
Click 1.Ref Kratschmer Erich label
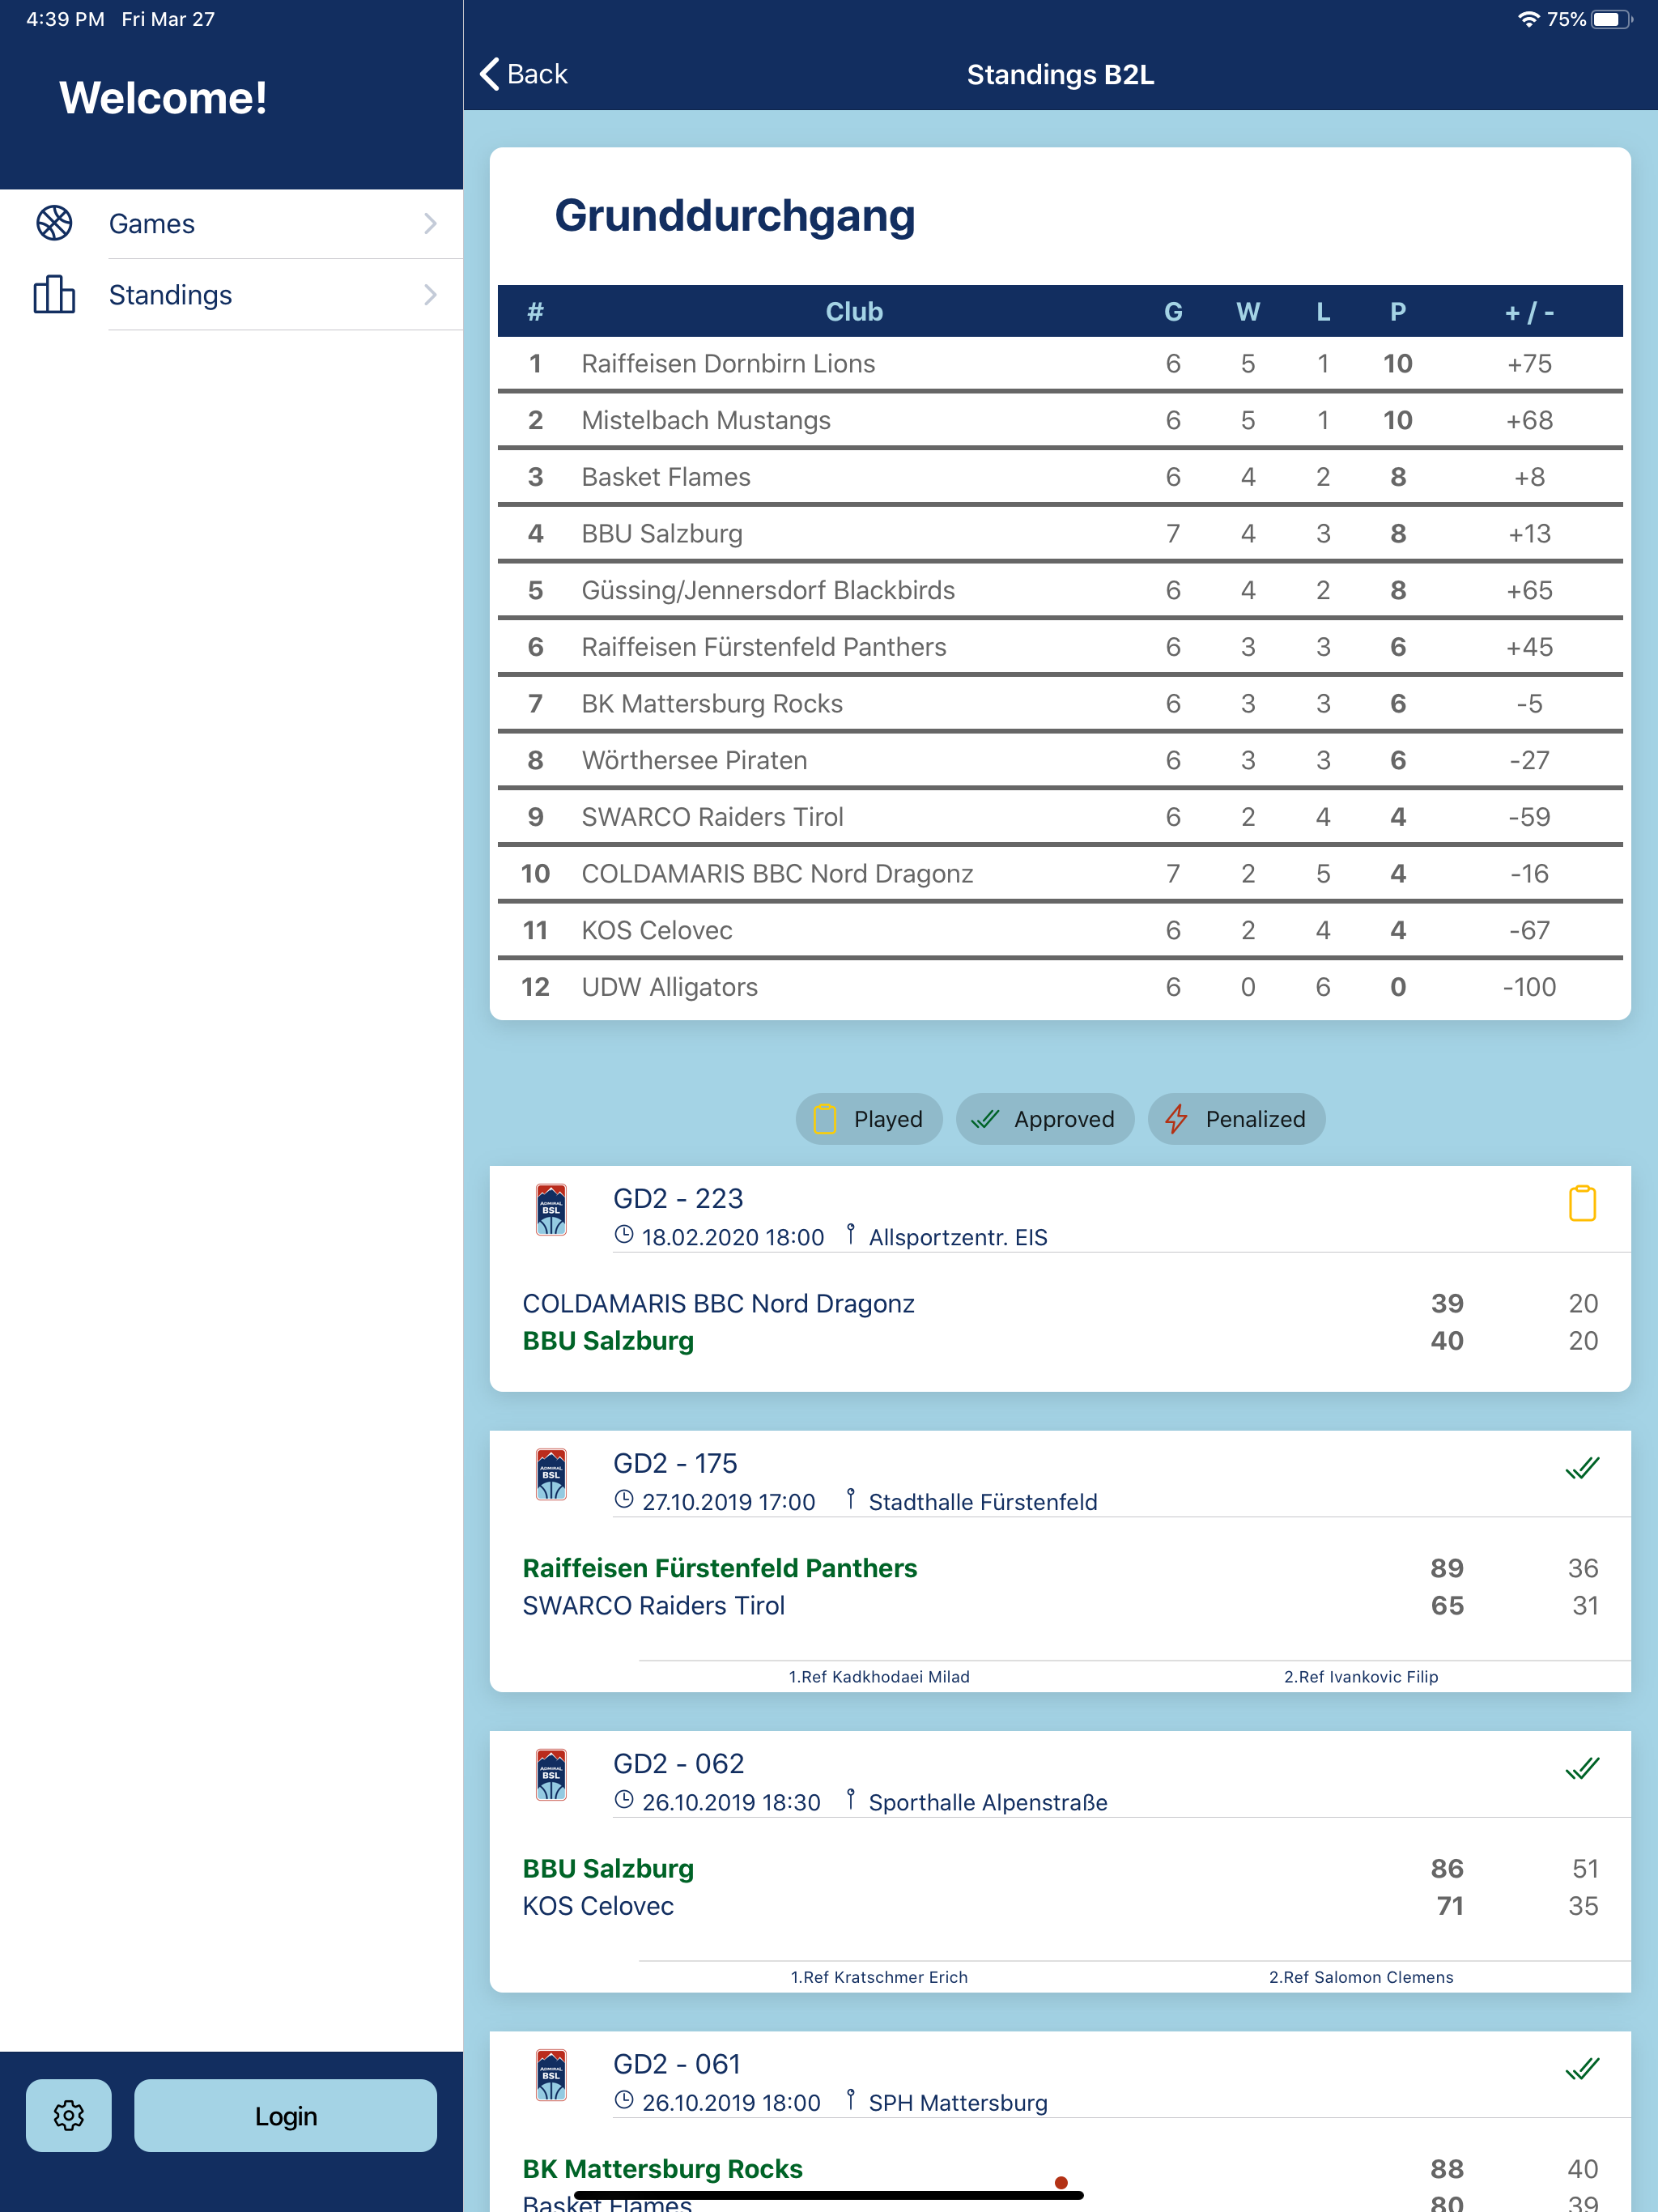(x=879, y=1977)
